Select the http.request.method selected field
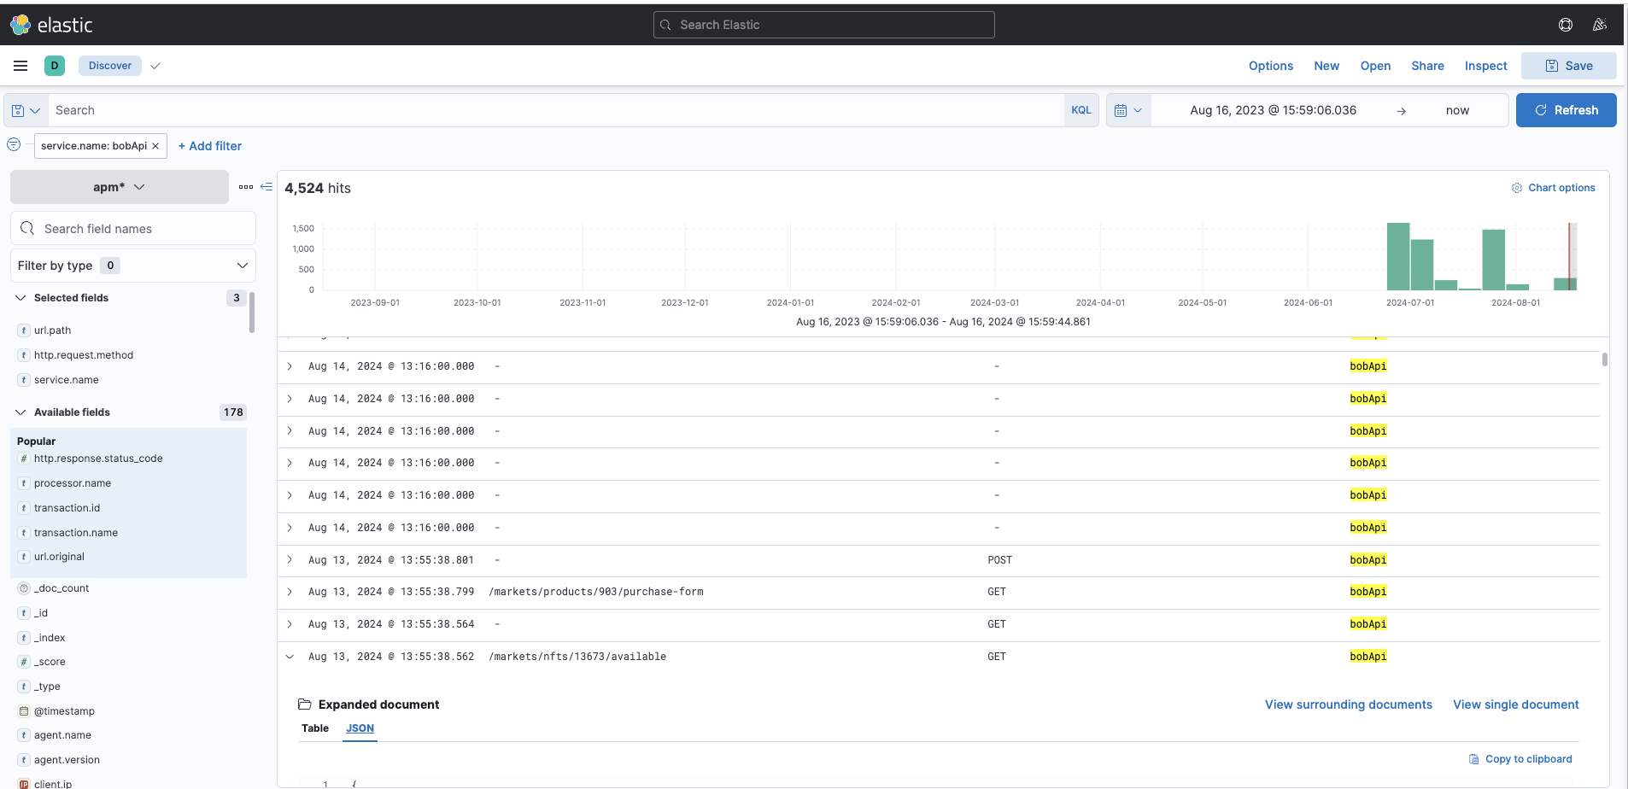The image size is (1628, 789). (84, 355)
